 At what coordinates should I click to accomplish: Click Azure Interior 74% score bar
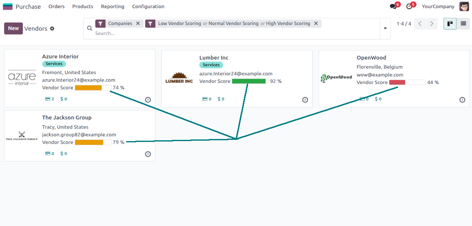click(x=93, y=88)
